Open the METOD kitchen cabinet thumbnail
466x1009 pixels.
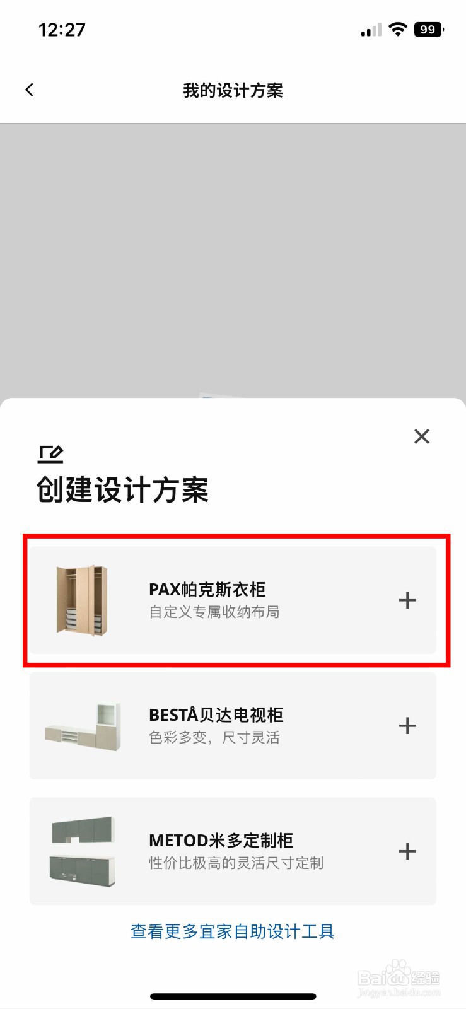click(x=83, y=851)
